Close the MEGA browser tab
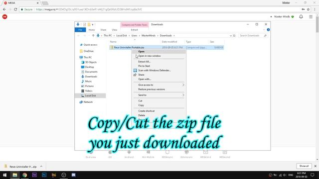 tap(37, 3)
